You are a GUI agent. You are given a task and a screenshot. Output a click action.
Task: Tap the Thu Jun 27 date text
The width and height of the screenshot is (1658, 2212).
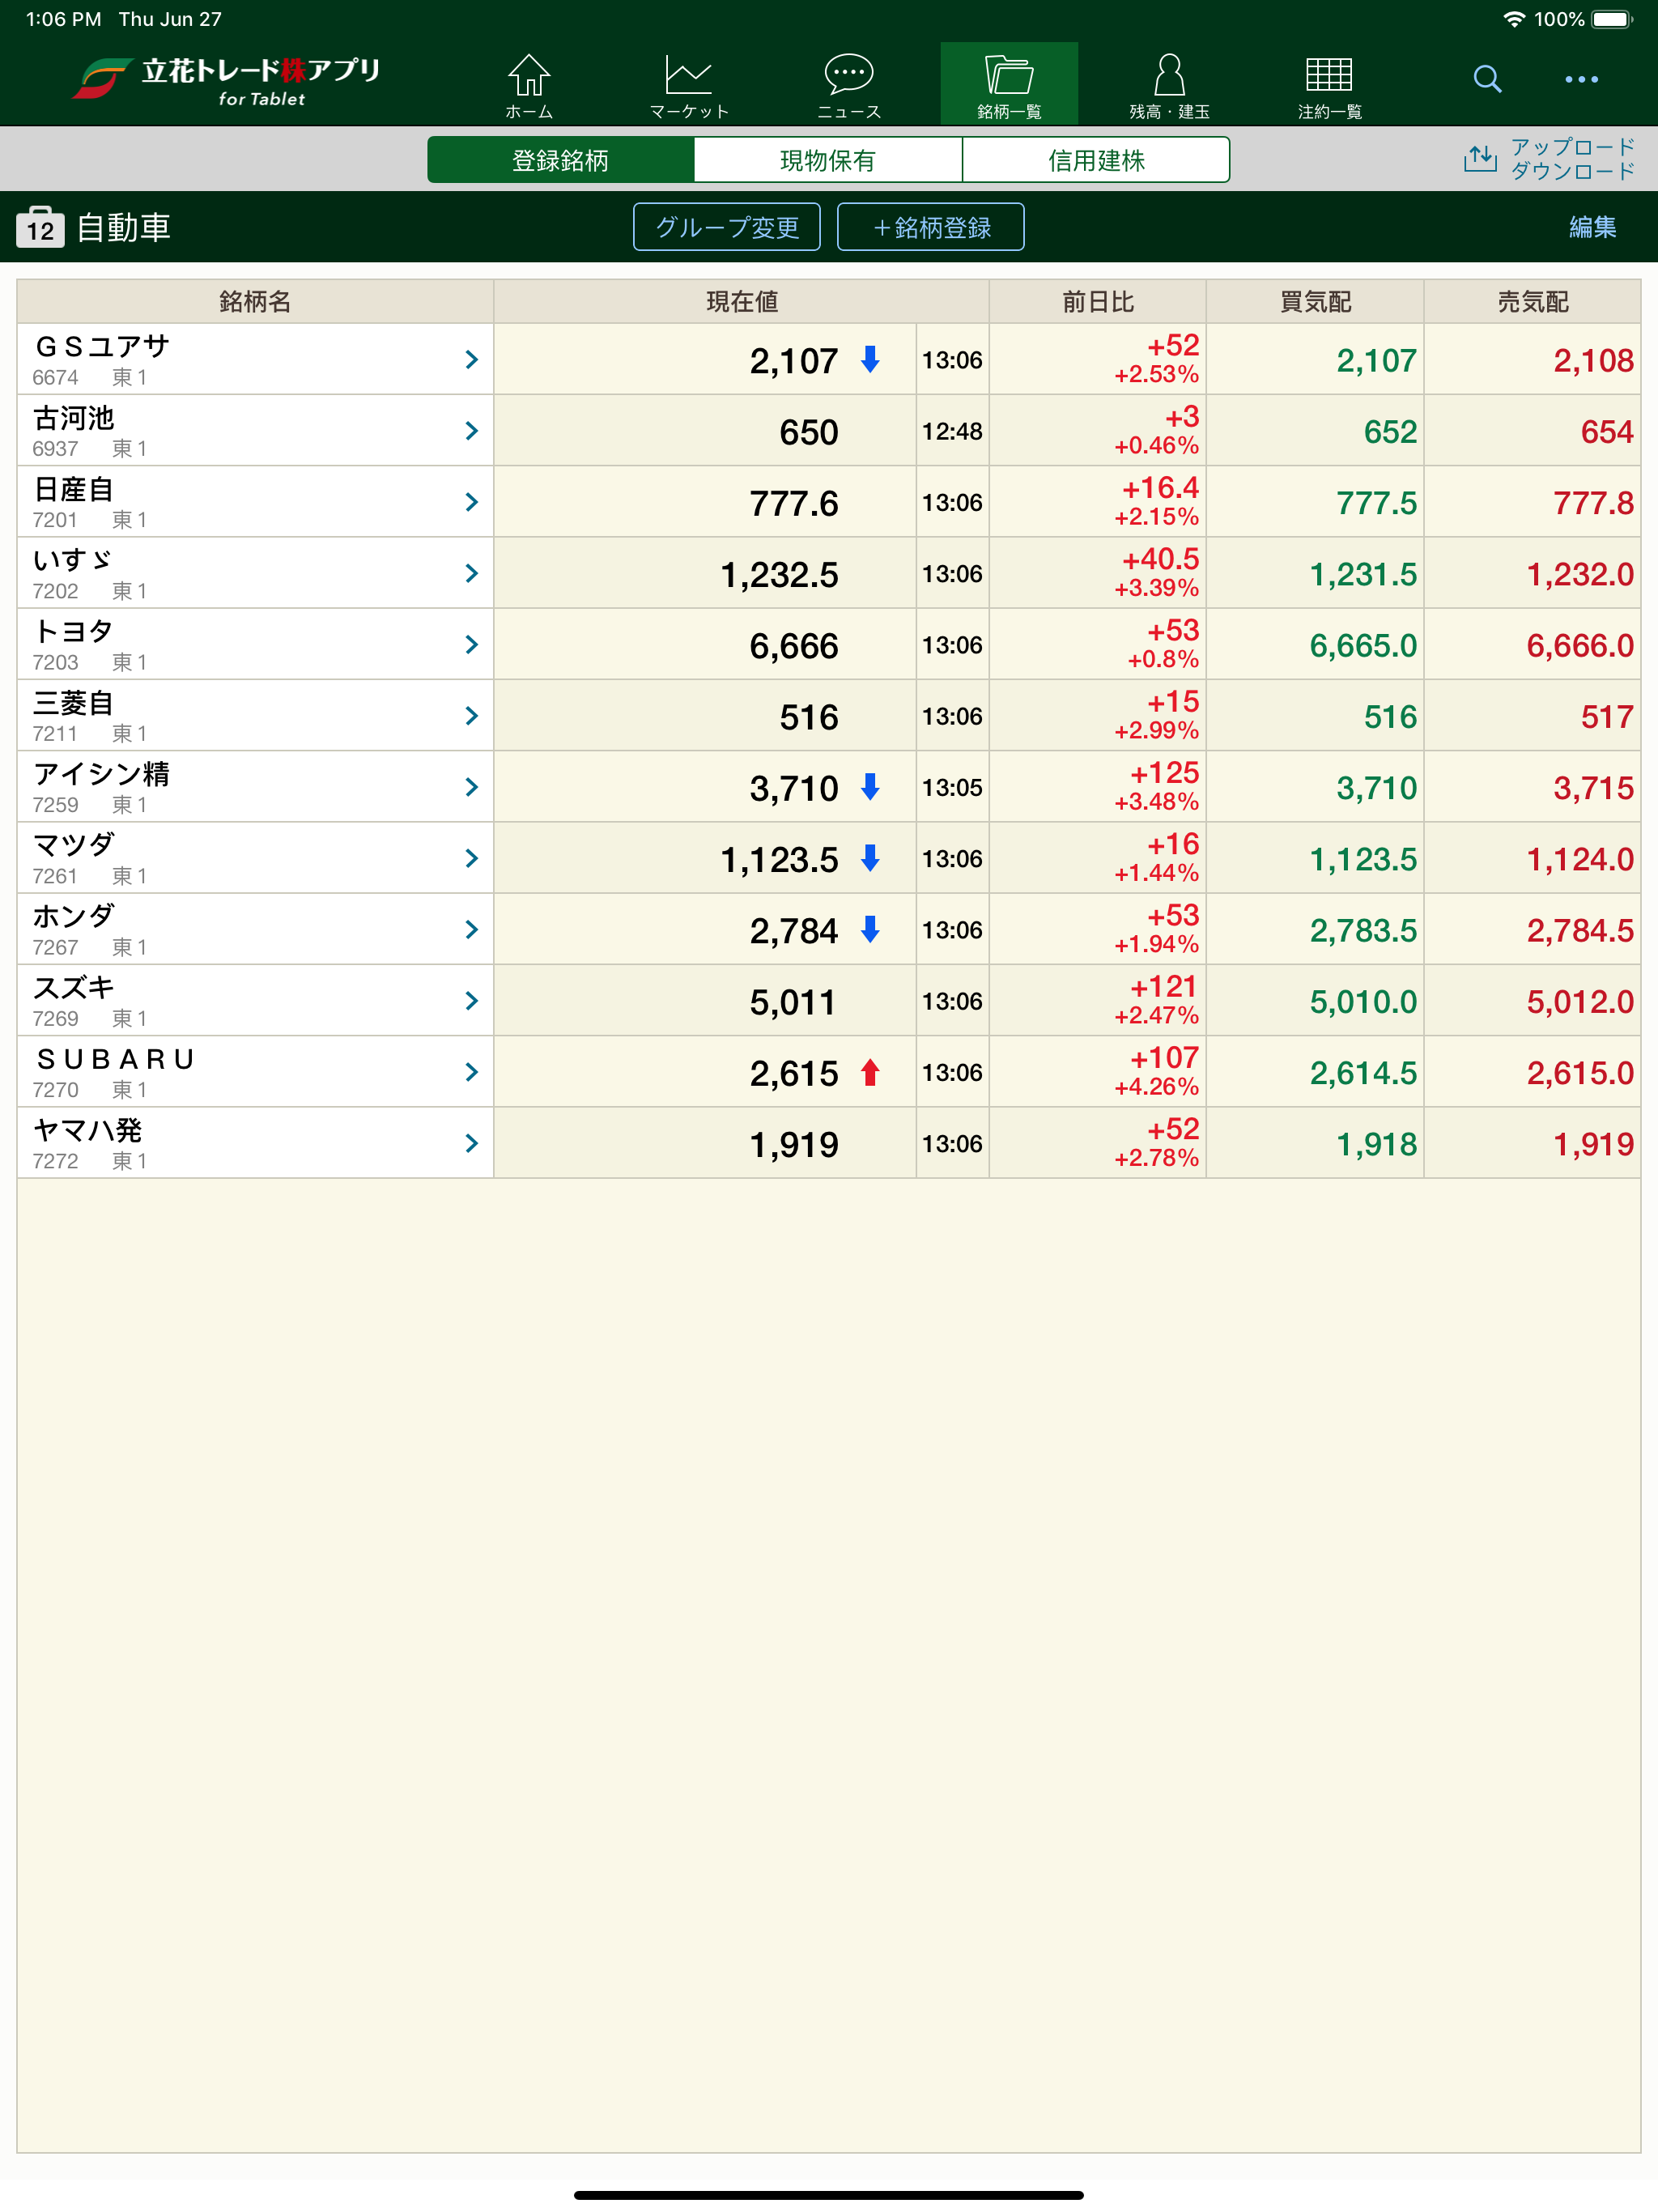click(170, 19)
